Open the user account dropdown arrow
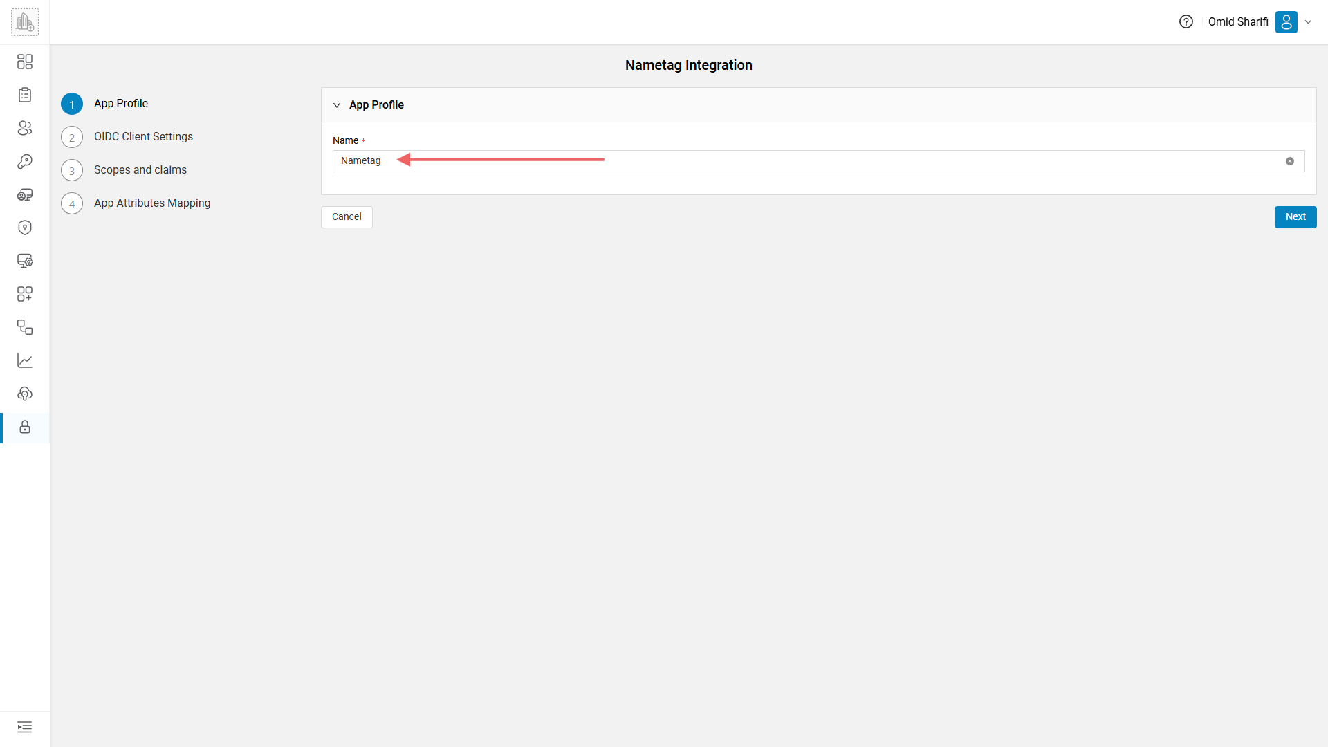The height and width of the screenshot is (747, 1328). 1308,22
